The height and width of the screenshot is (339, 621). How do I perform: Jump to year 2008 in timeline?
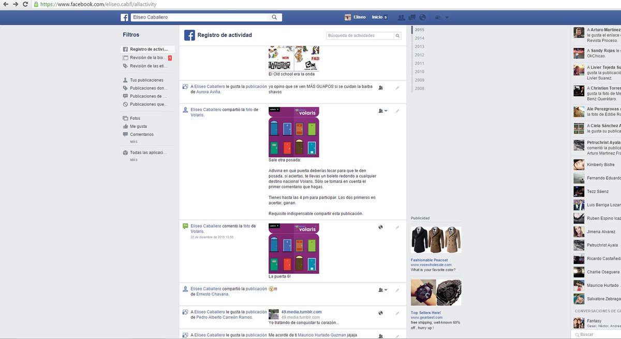click(419, 88)
